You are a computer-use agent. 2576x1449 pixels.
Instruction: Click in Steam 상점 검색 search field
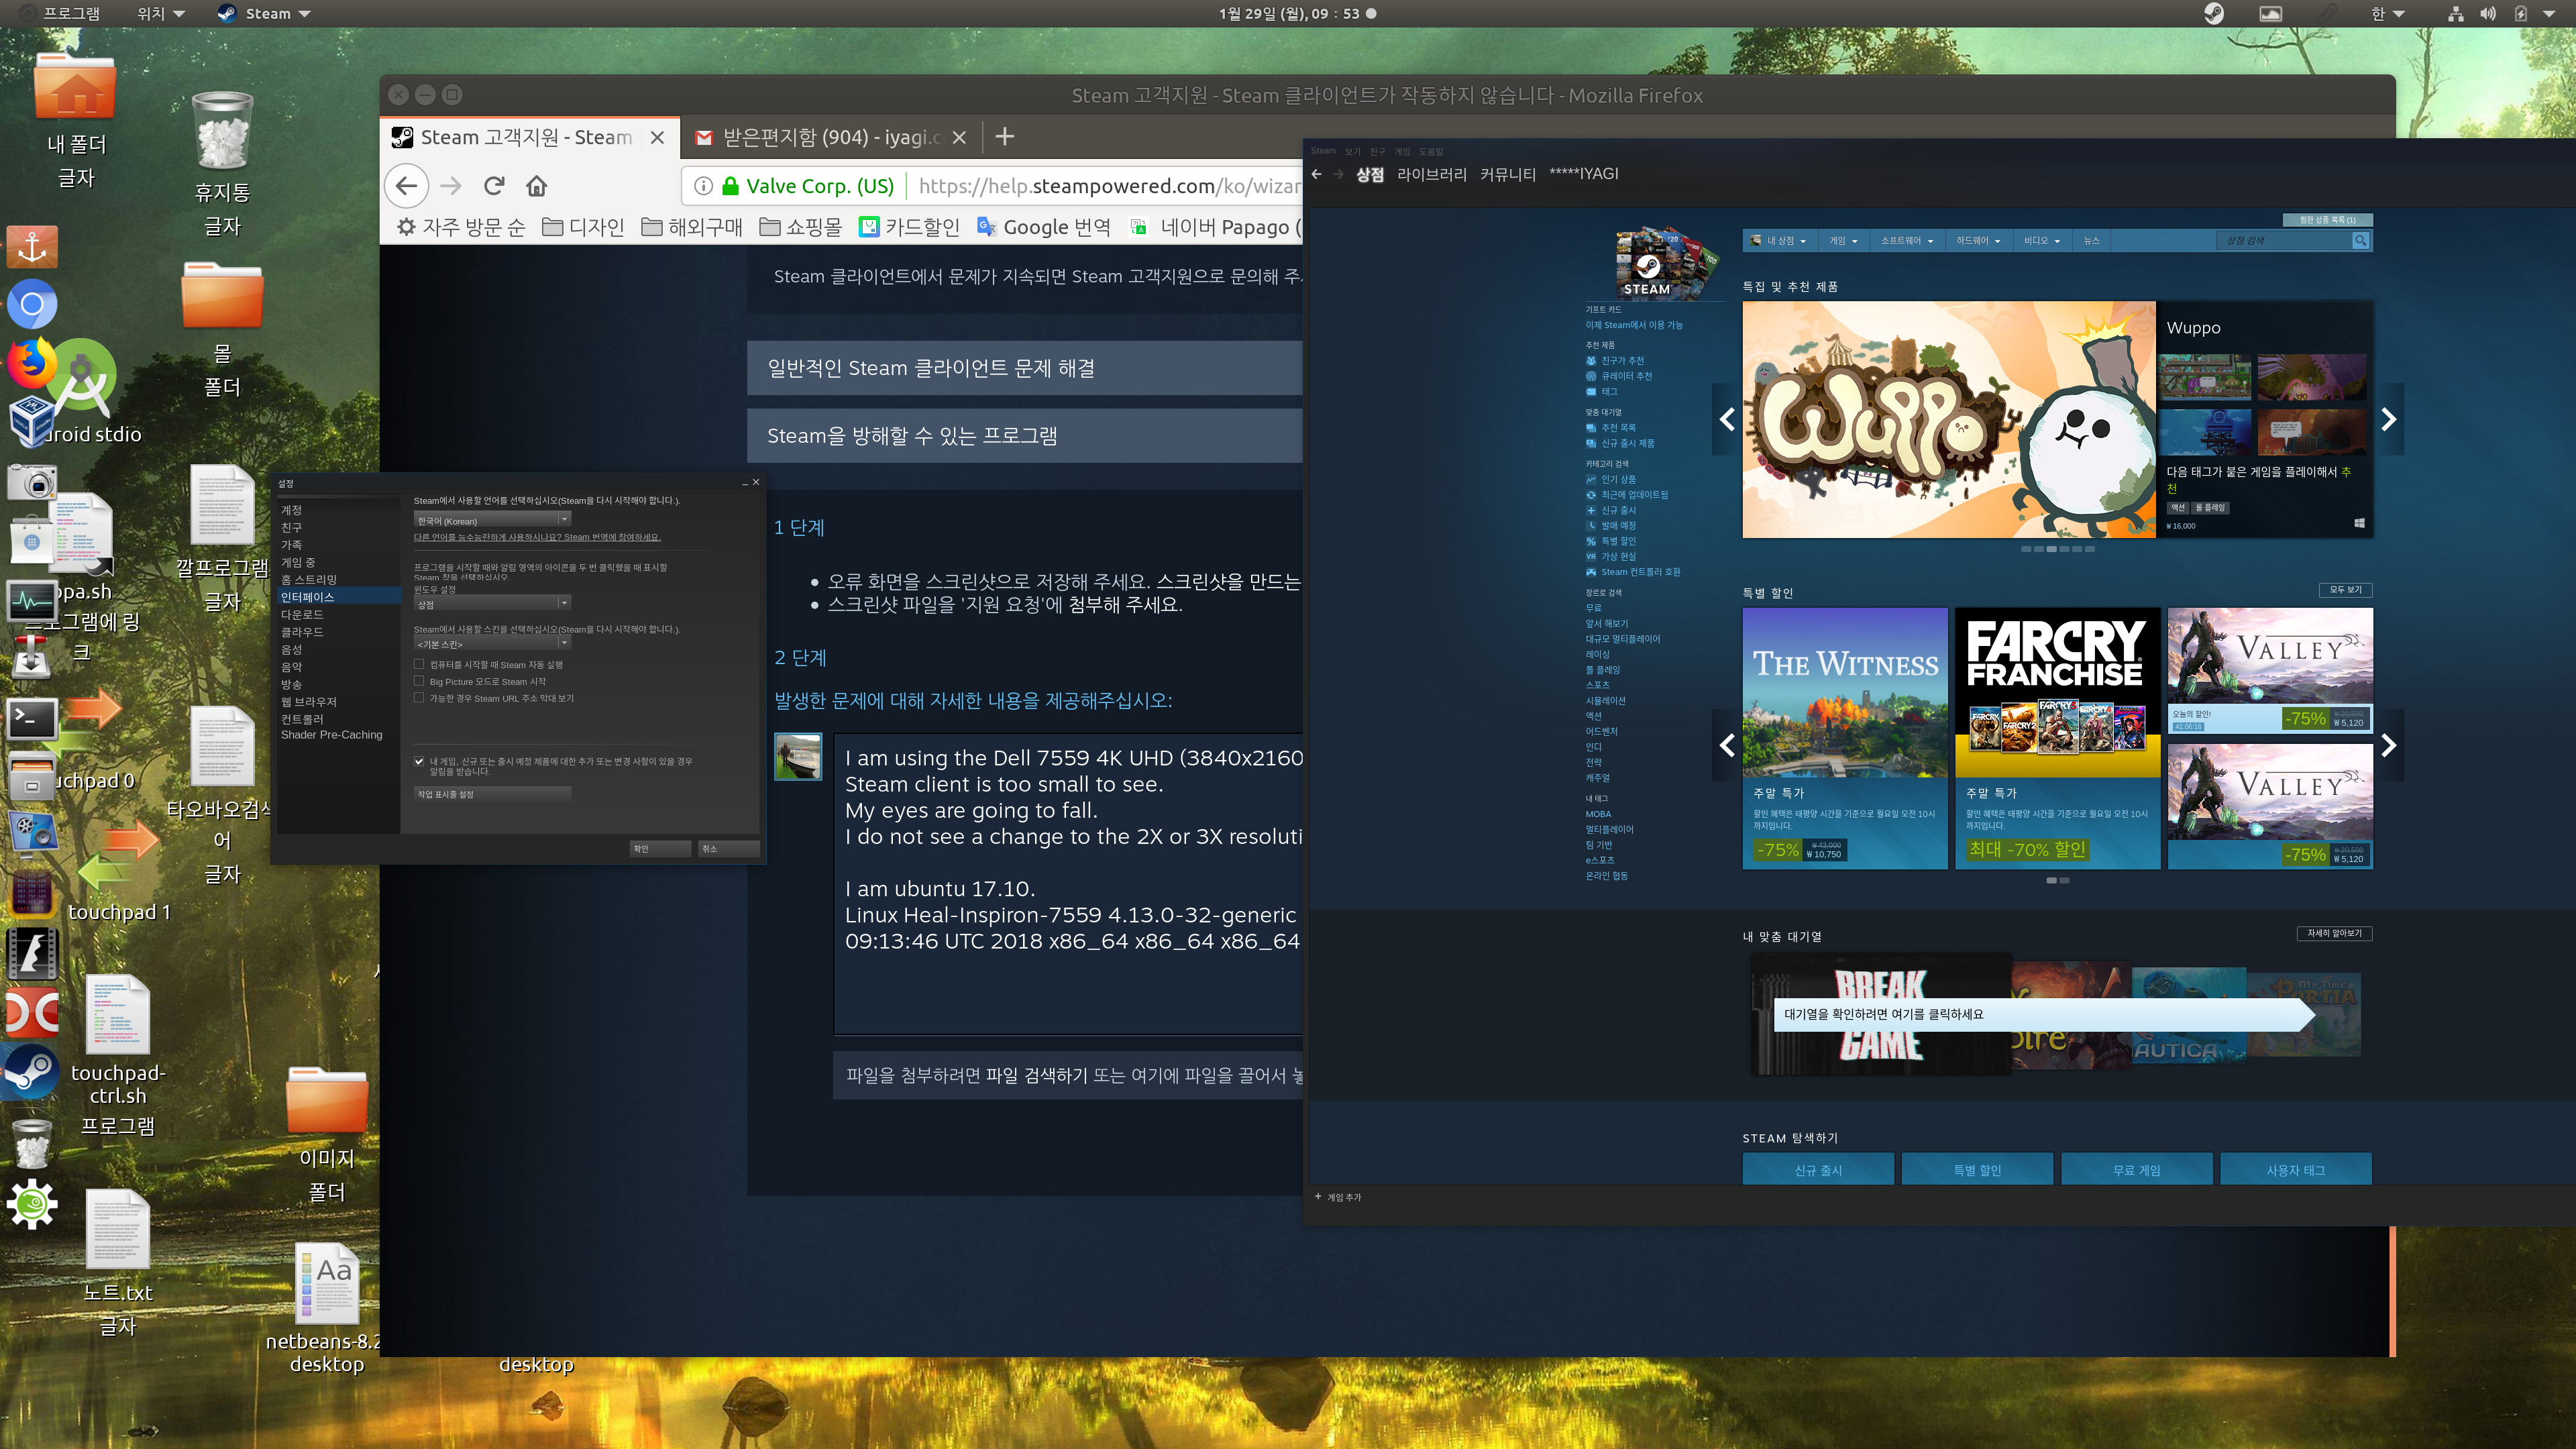2284,240
